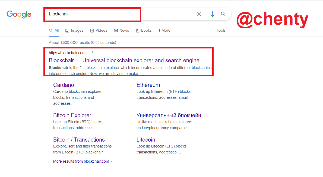Select the All results tab
The width and height of the screenshot is (323, 177).
pos(54,31)
